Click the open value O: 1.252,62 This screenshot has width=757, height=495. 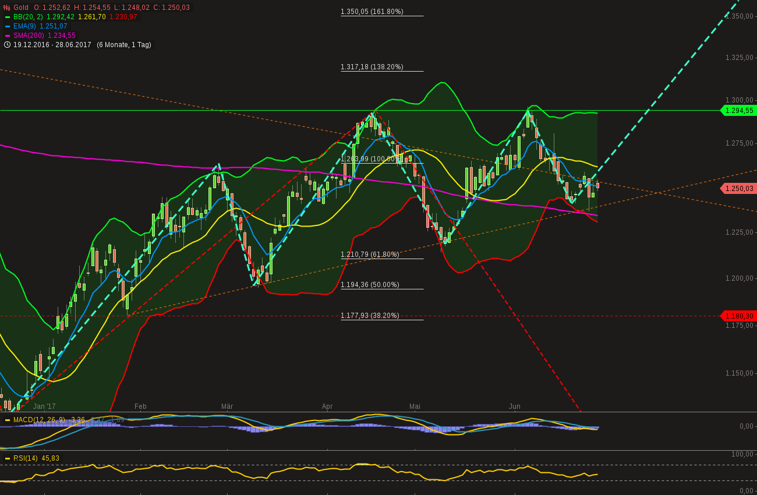52,8
